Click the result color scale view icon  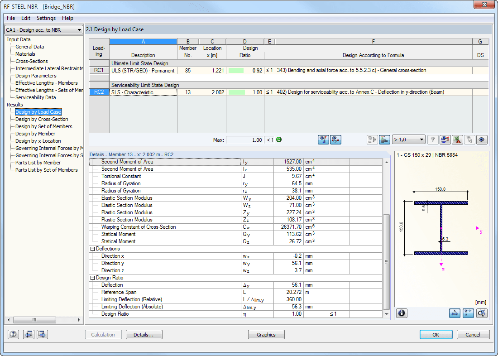[445, 140]
